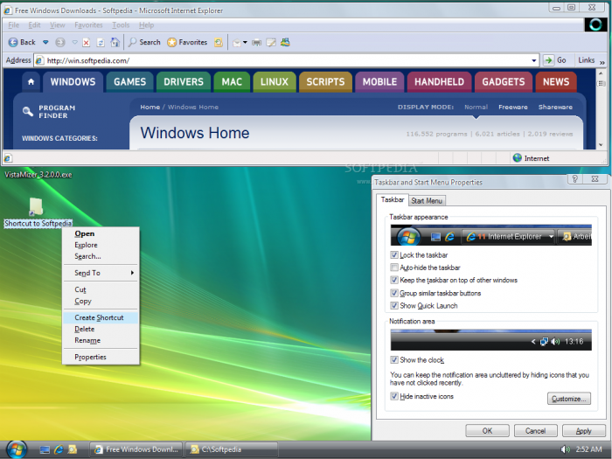This screenshot has height=459, width=612.
Task: Open Search pane in IE toolbar
Action: coord(144,42)
